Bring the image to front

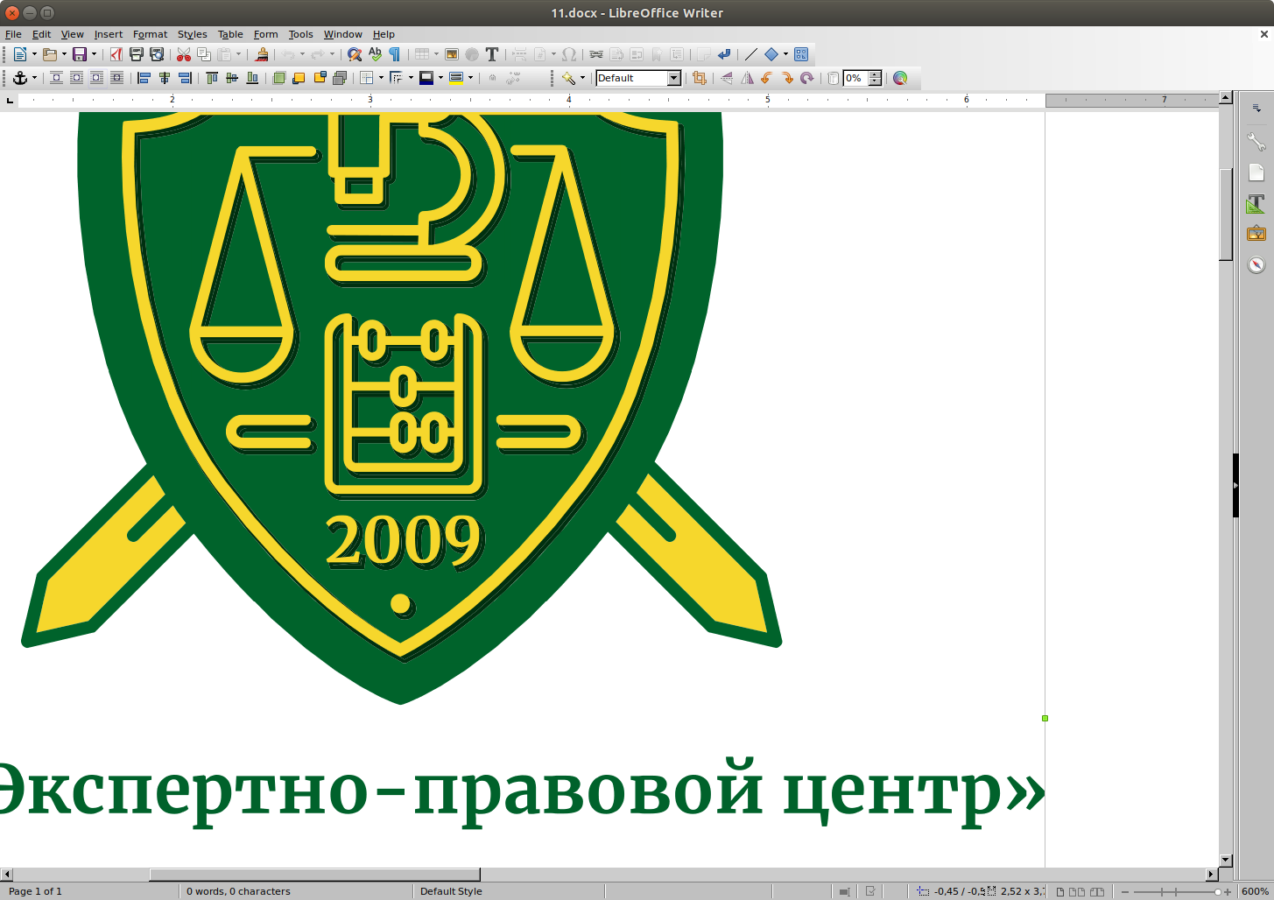[x=279, y=78]
